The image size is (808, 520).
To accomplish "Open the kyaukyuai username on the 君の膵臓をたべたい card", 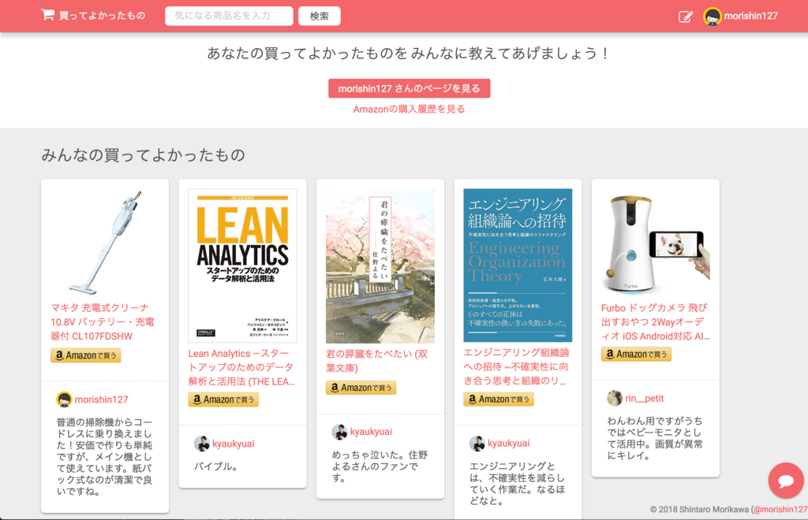I will (x=371, y=432).
